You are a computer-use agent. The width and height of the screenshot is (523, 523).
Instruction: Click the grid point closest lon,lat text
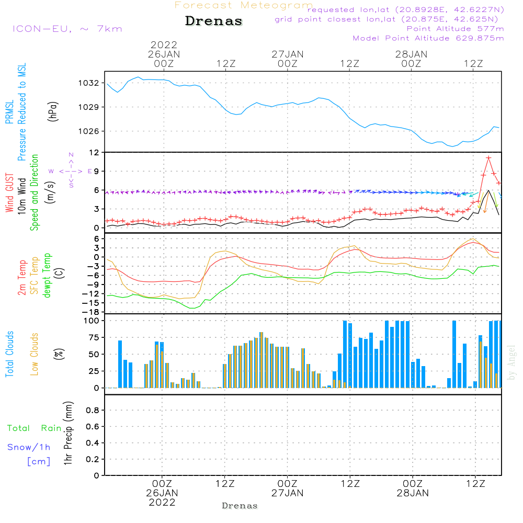click(390, 19)
